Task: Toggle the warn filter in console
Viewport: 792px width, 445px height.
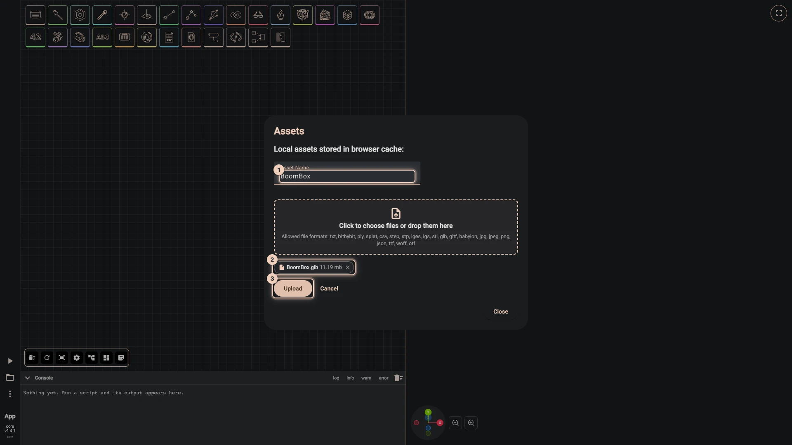Action: [366, 378]
